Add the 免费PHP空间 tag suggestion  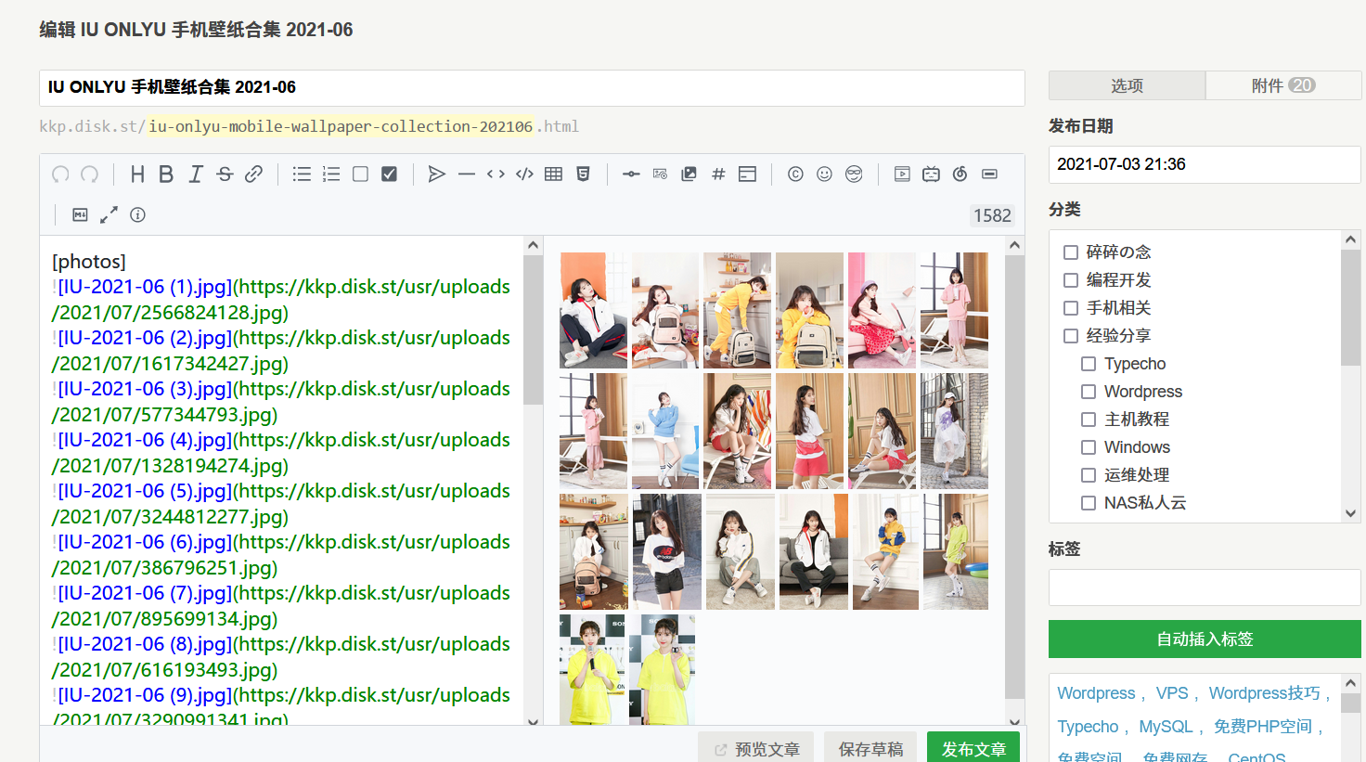tap(1263, 727)
